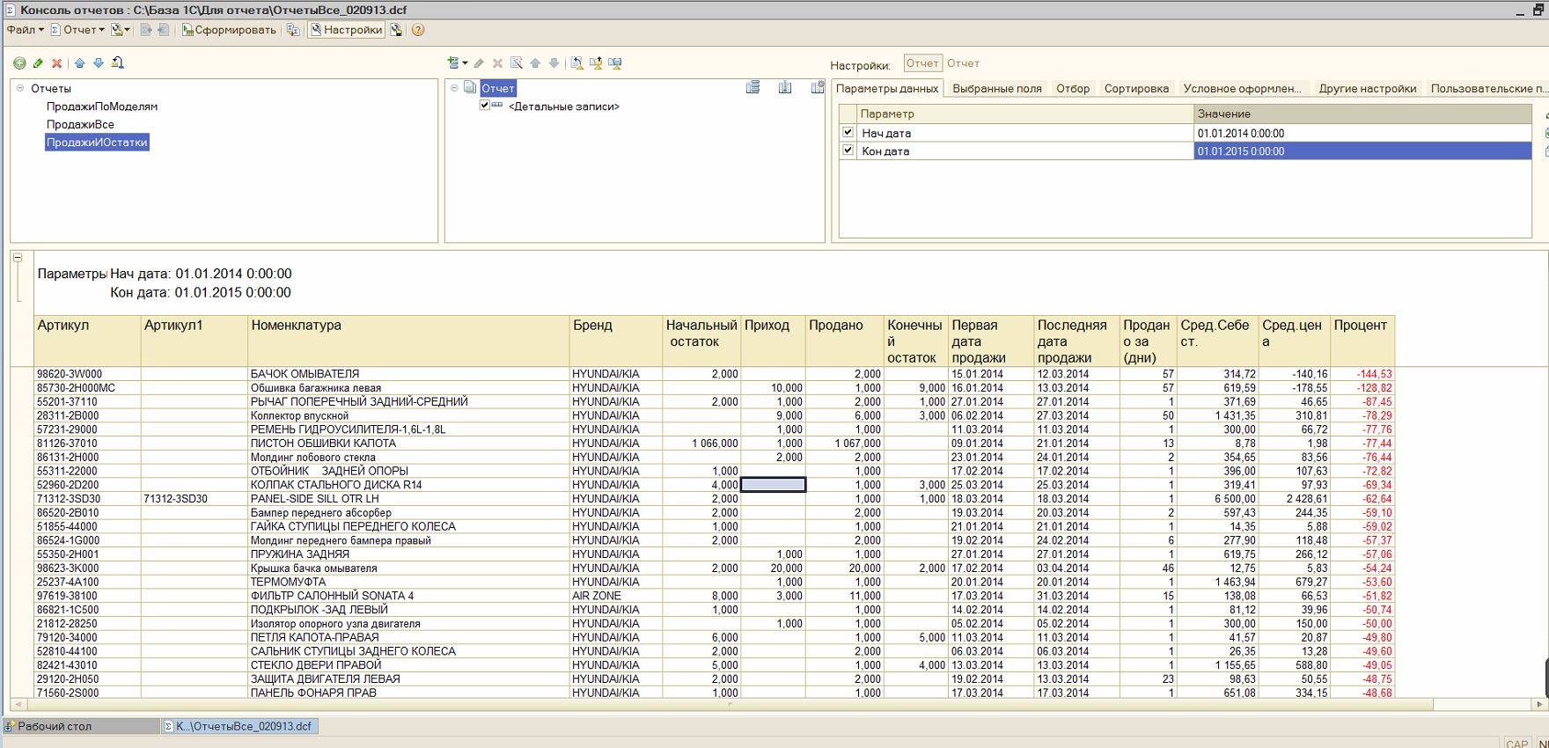Uncheck the Нач дата parameter checkbox

[848, 133]
